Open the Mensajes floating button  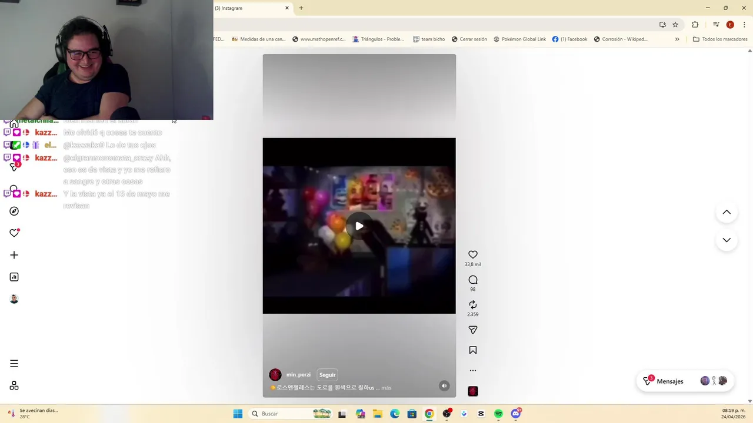pos(685,381)
